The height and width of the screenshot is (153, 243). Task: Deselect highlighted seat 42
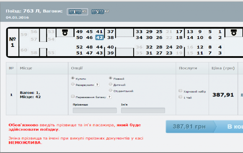pos(99,37)
